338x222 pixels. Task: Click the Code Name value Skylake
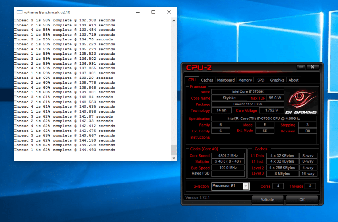coord(229,98)
